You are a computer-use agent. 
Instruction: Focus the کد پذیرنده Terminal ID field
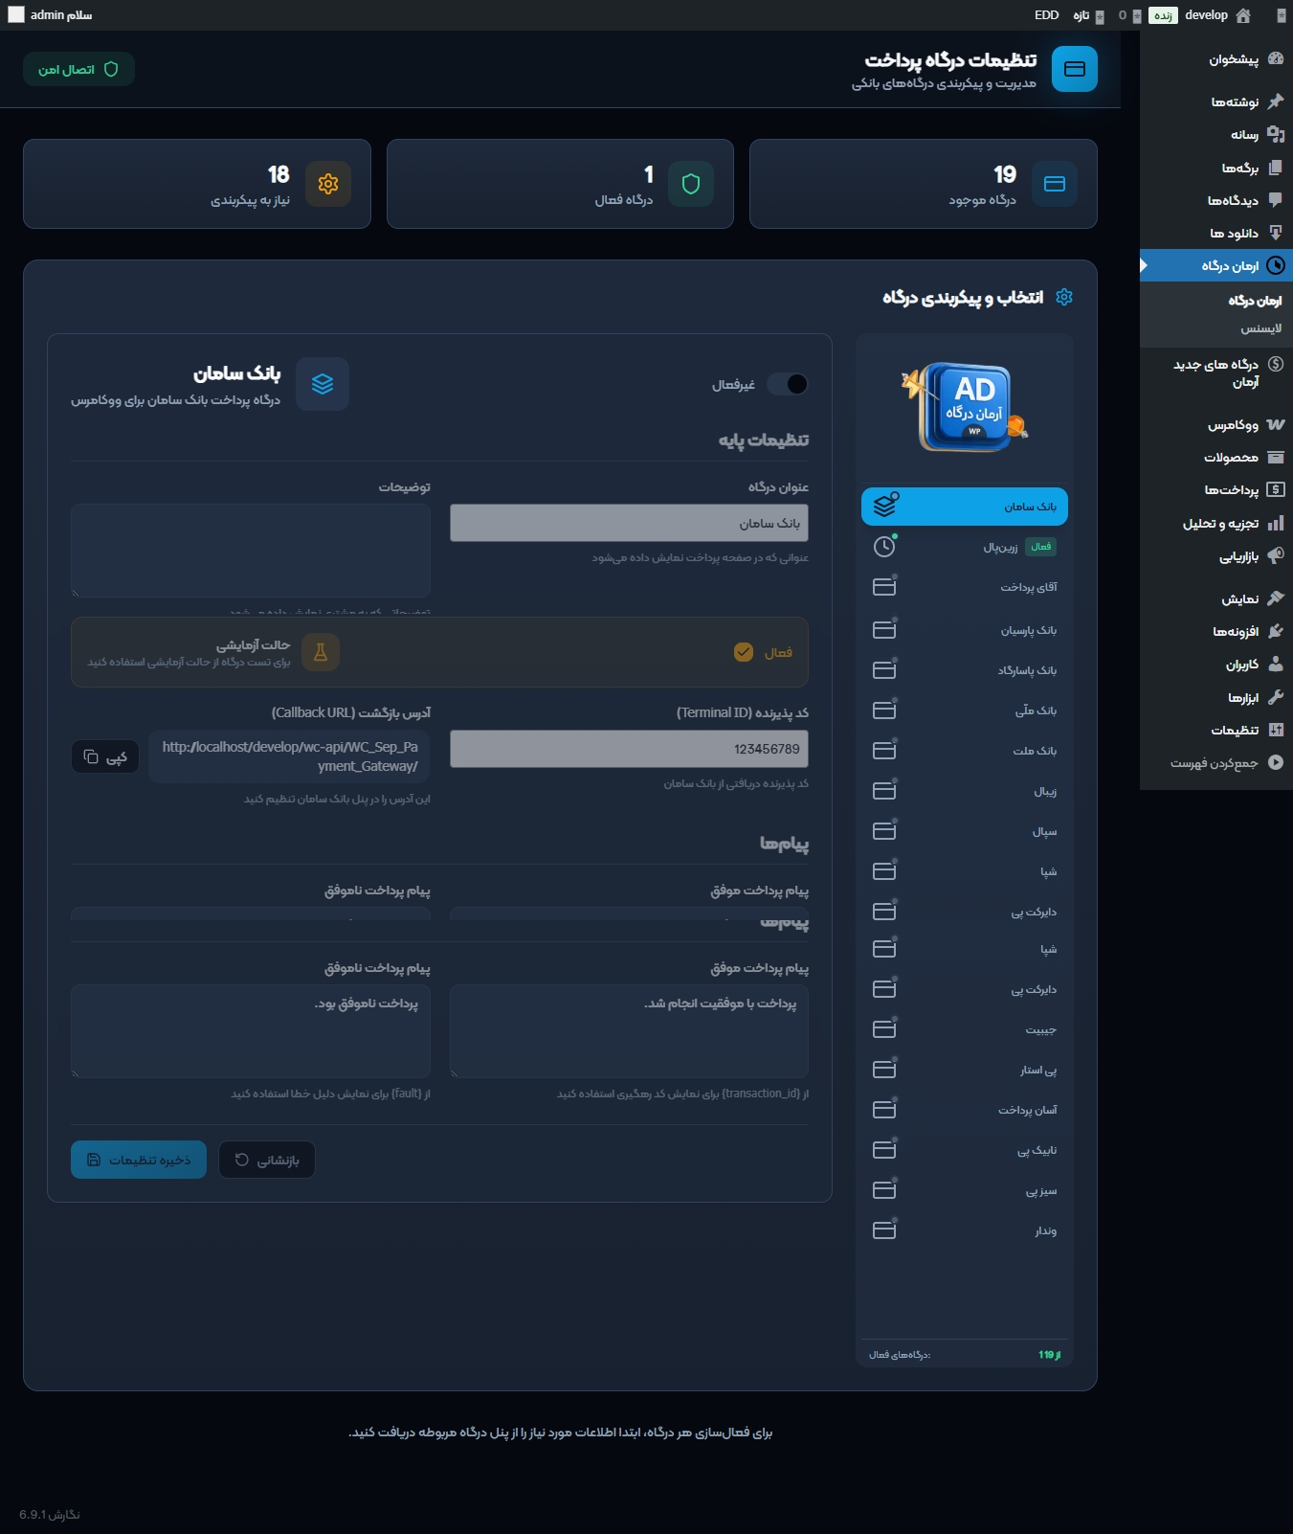[x=629, y=749]
